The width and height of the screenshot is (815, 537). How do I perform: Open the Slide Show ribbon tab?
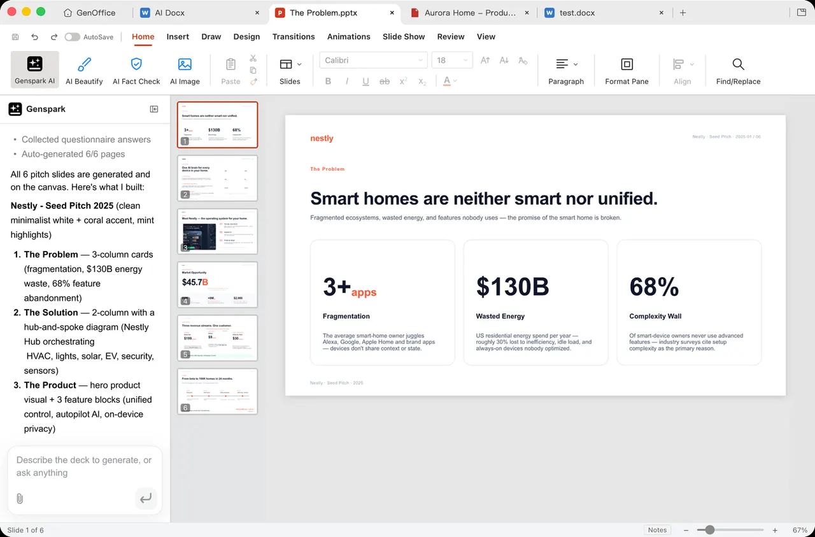404,37
